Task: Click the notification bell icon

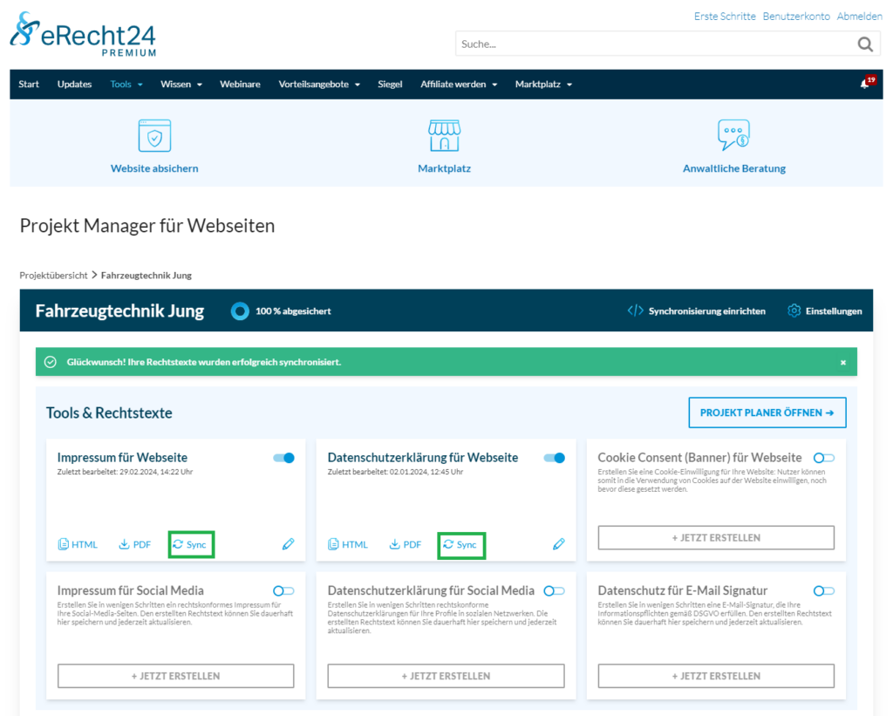Action: tap(864, 85)
